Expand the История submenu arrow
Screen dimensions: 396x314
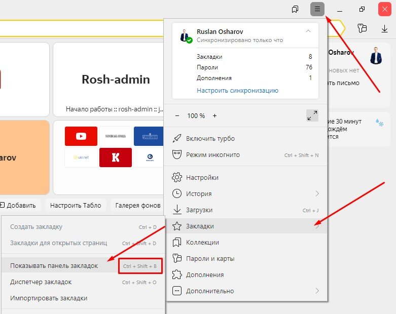tap(317, 193)
